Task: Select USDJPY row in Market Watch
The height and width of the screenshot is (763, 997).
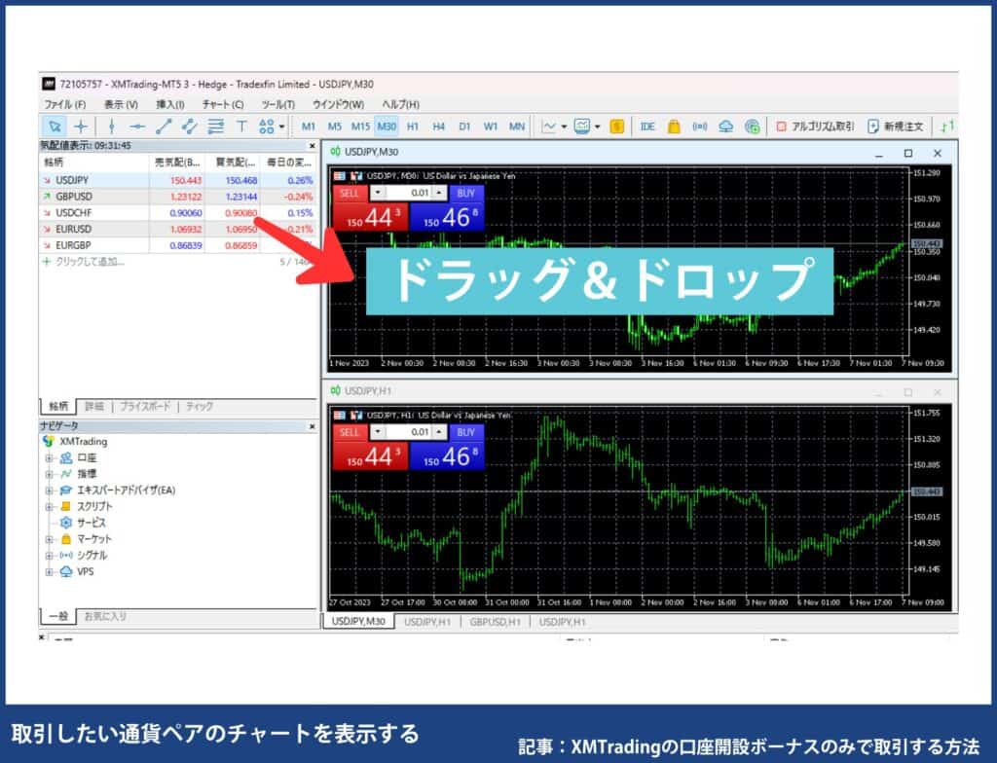Action: [178, 181]
